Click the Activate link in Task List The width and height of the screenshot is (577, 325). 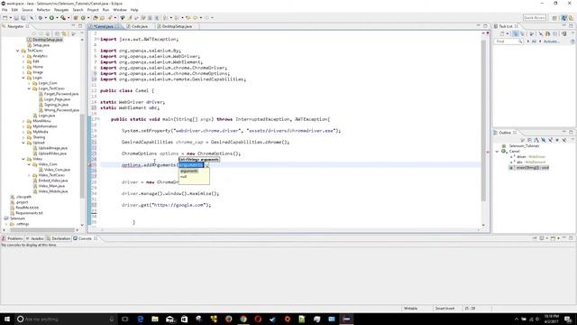(x=551, y=42)
